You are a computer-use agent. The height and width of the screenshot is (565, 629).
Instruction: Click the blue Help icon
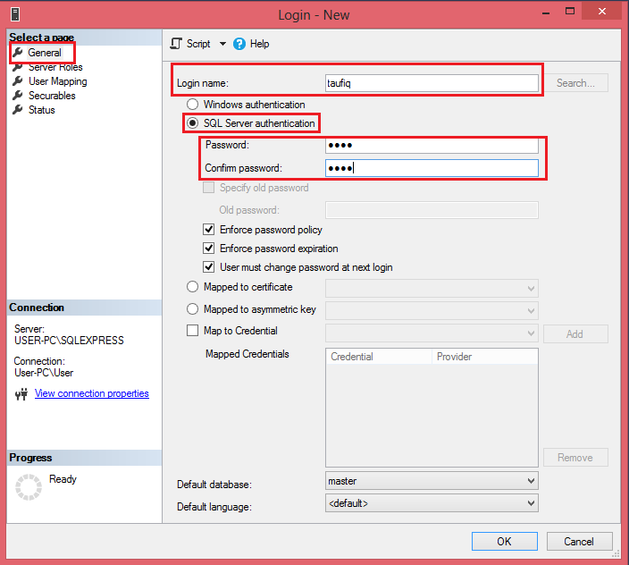(239, 44)
